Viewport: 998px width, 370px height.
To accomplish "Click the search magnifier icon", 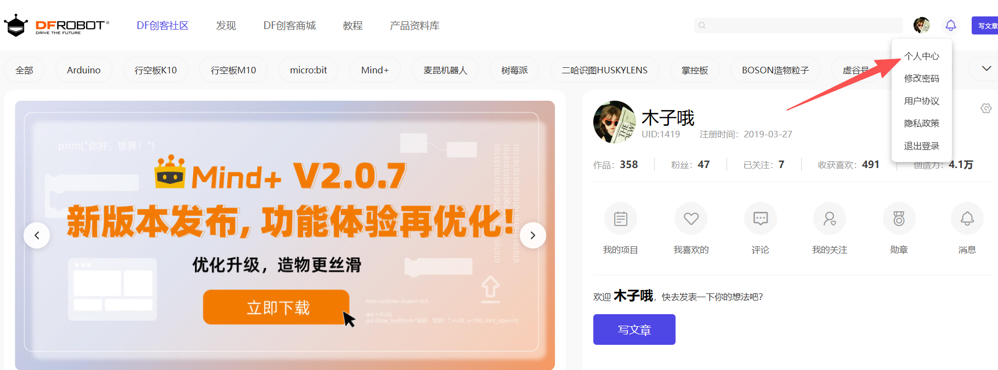I will [702, 25].
